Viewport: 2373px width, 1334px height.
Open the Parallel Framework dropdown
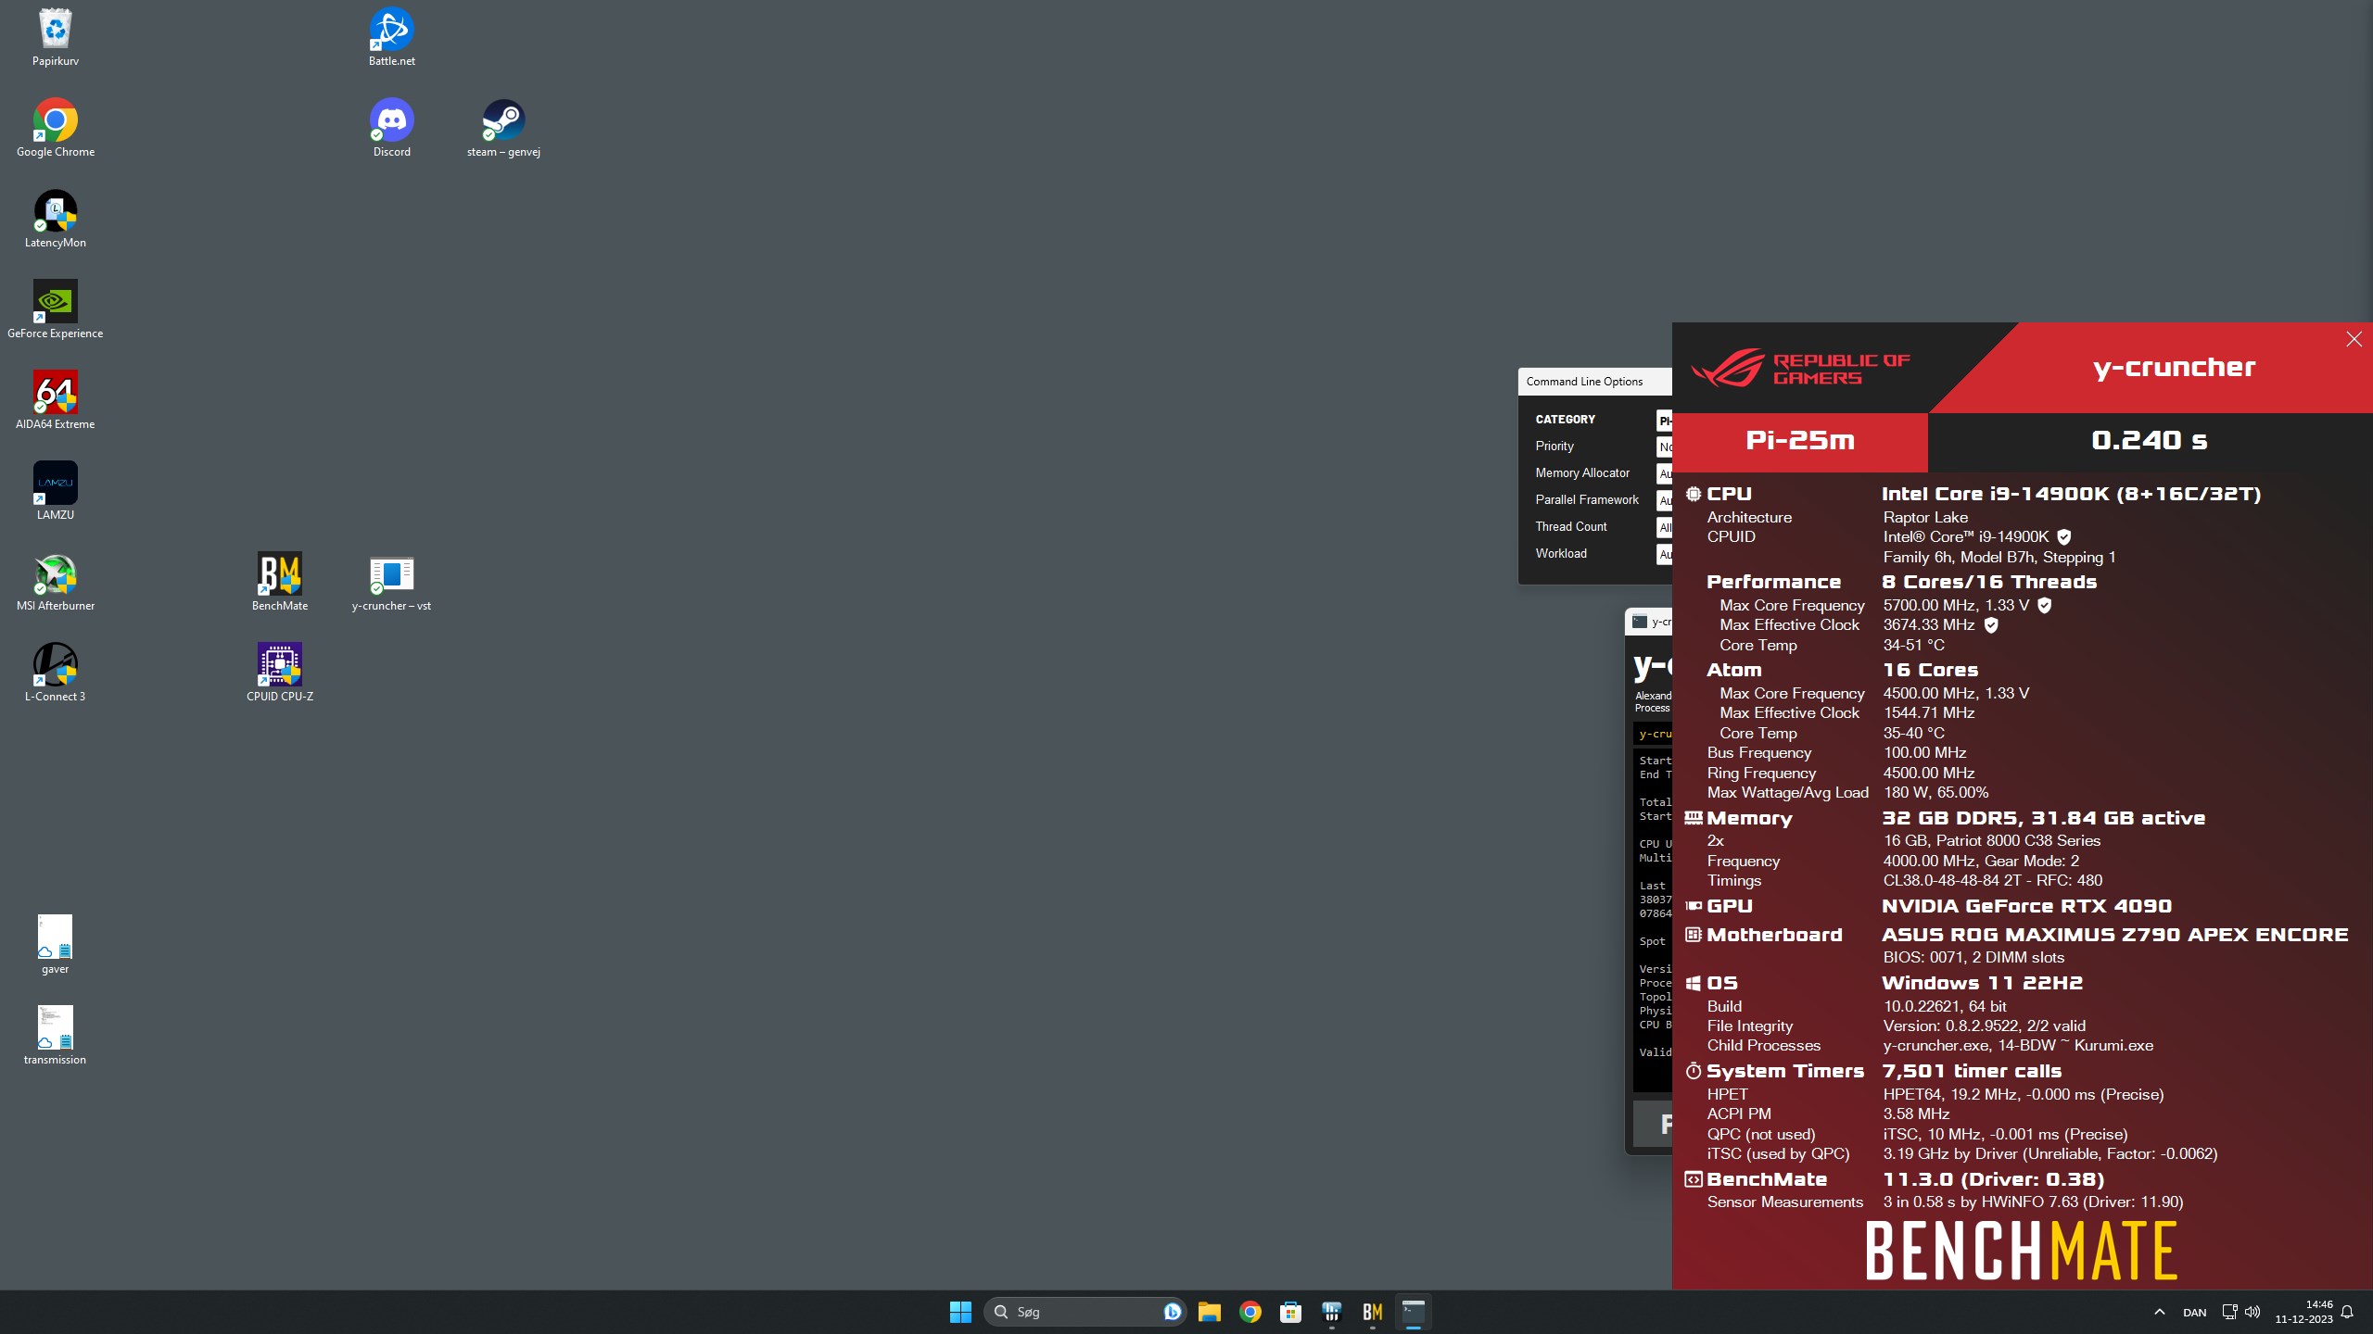[1664, 500]
